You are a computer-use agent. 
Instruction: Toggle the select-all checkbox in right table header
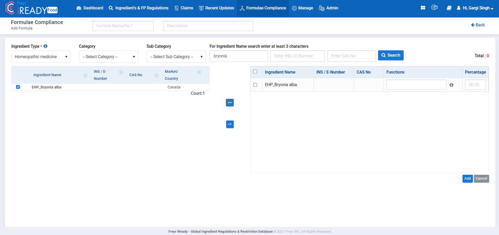(x=255, y=71)
